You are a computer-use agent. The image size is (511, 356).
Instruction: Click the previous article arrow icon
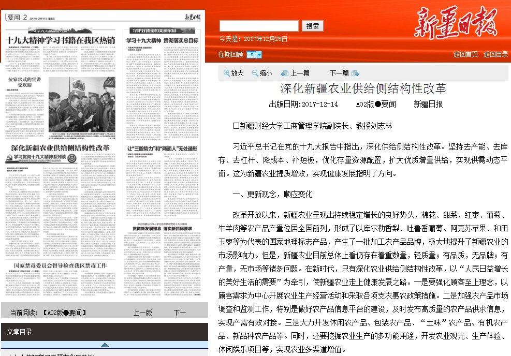(284, 73)
